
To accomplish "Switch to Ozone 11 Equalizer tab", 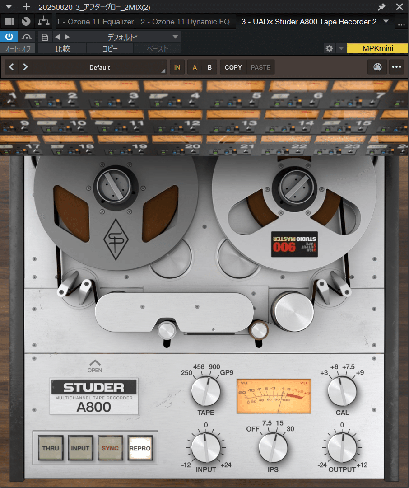I will click(x=94, y=22).
